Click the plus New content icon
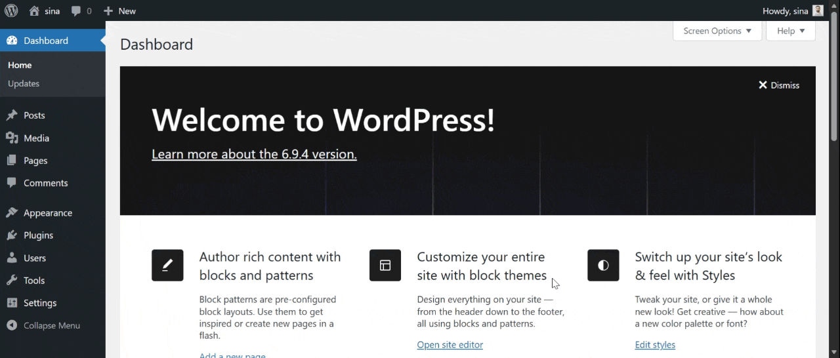This screenshot has width=840, height=358. [108, 11]
